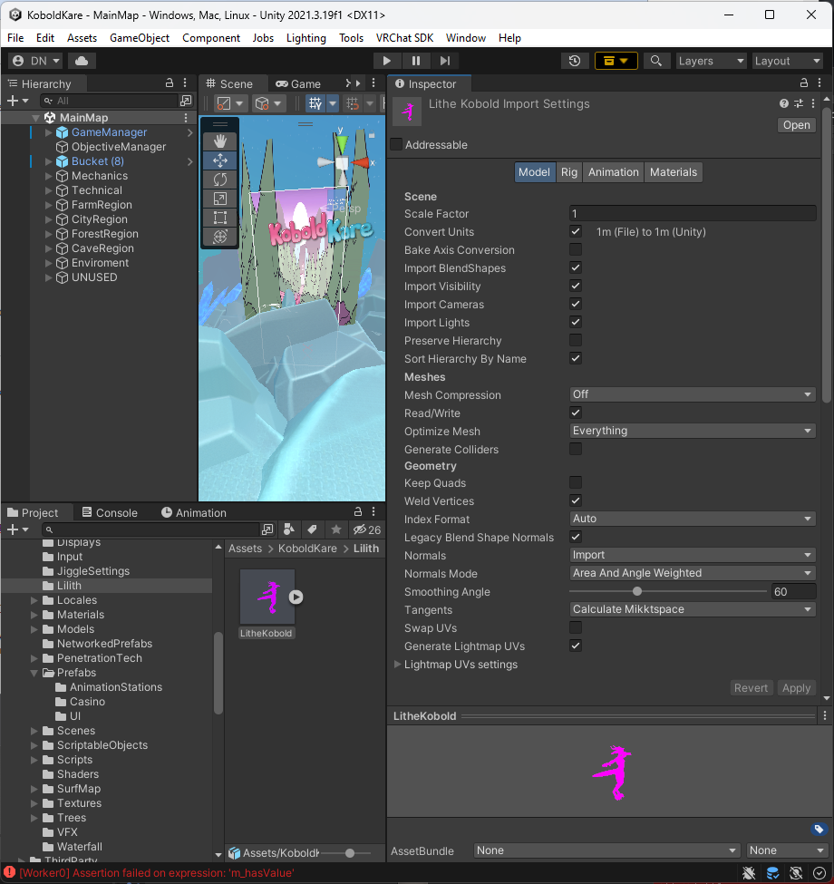Open Inspector preset selector icon
This screenshot has height=884, width=834.
(799, 103)
